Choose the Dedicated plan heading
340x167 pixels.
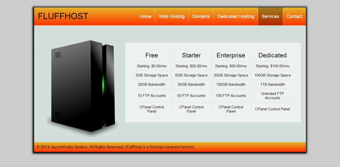coord(273,55)
